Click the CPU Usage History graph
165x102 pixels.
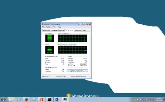(x=73, y=38)
